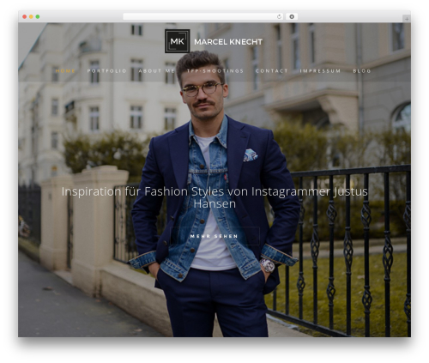Screen dimensions: 429x363
Task: Open the Marcel Knecht site title
Action: coord(228,42)
